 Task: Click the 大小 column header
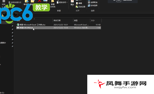93,20
